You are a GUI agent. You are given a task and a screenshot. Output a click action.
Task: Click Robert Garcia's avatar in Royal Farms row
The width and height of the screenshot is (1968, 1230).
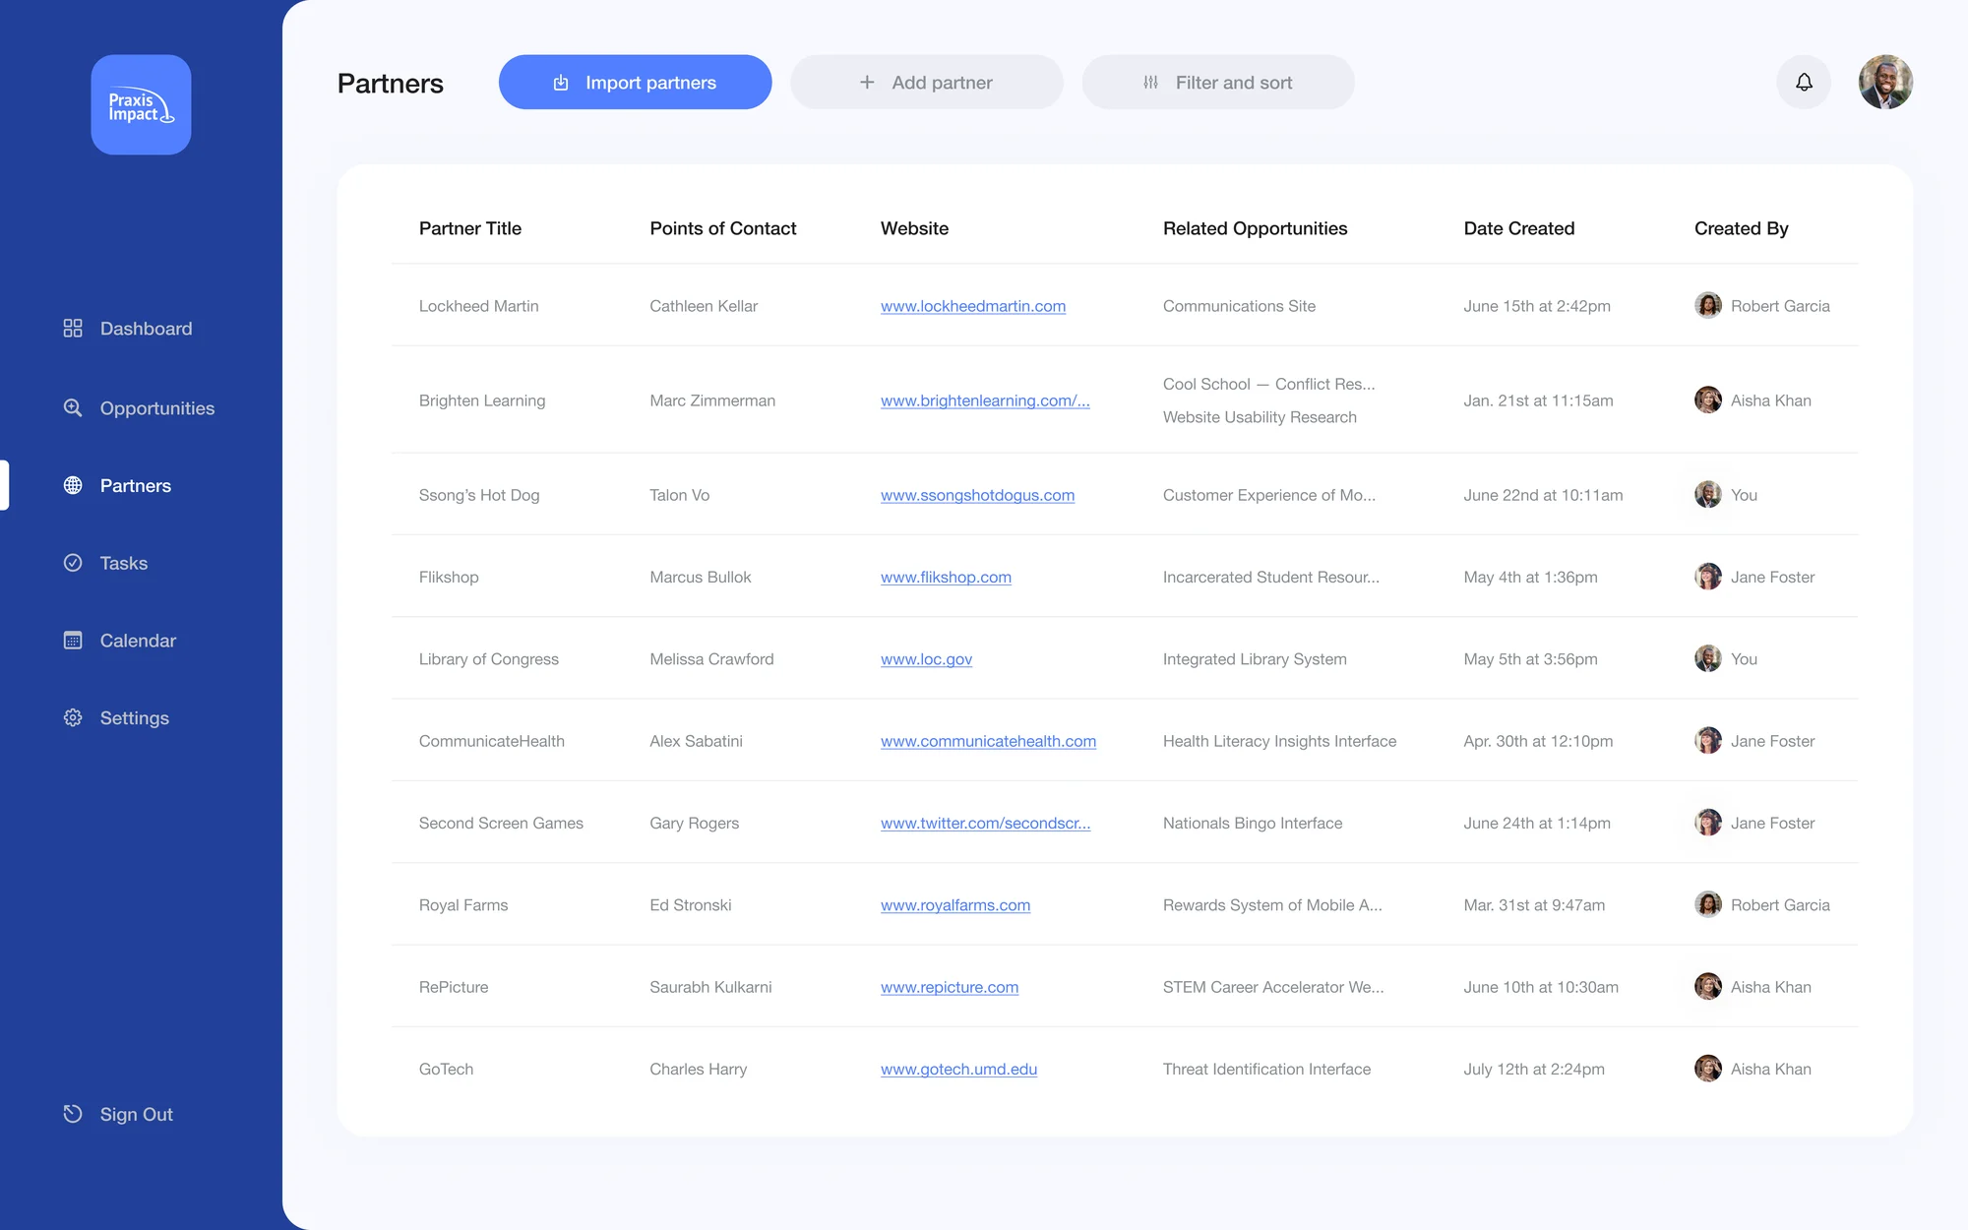click(1708, 904)
